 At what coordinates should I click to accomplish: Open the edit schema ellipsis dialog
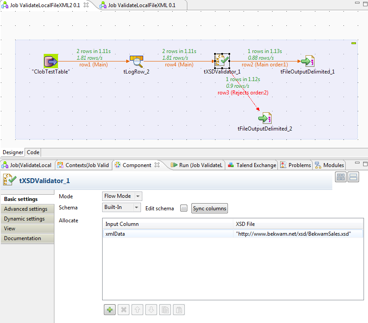pyautogui.click(x=183, y=208)
